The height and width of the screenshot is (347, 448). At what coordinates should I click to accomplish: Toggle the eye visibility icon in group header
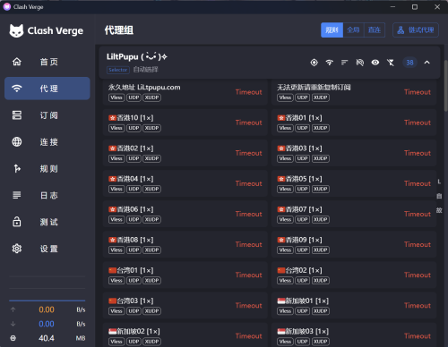point(375,63)
